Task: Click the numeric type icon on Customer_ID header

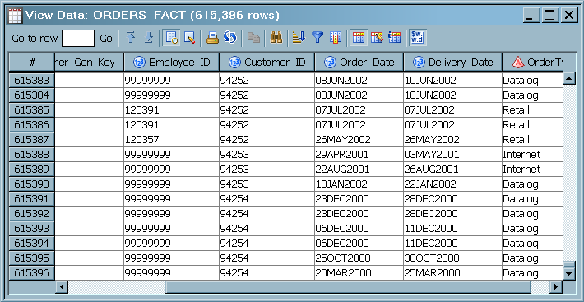Action: click(x=234, y=63)
